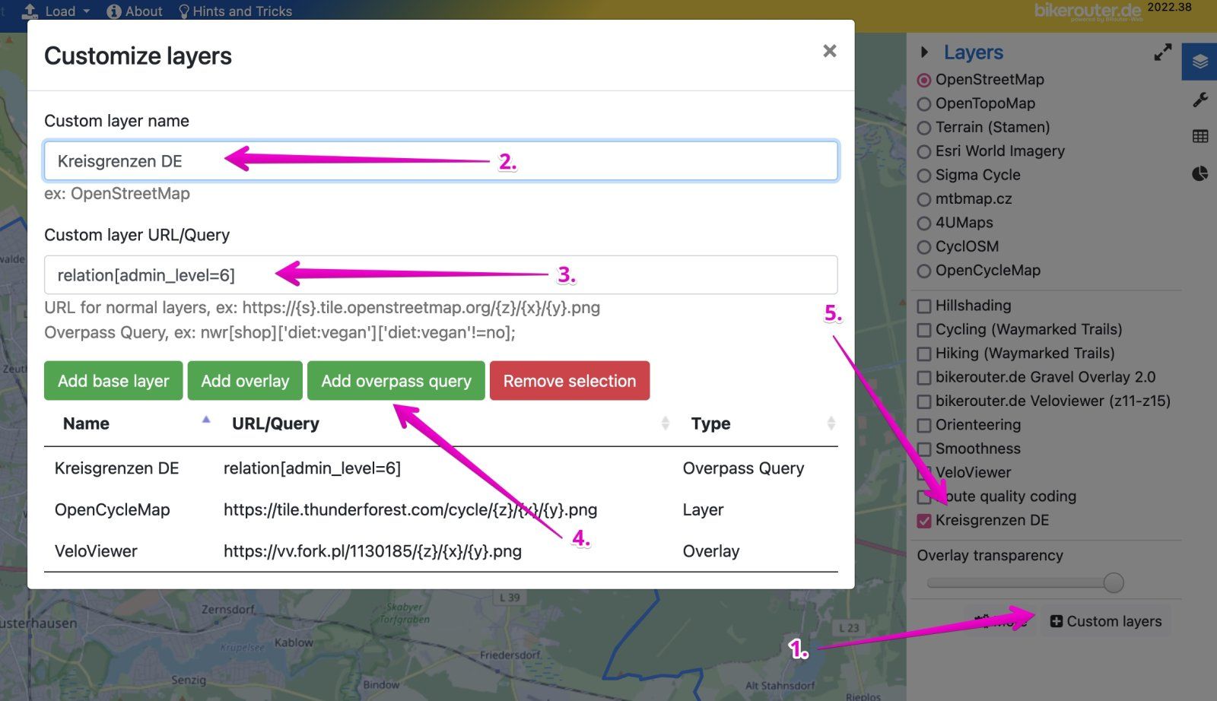Close the Customize layers dialog

[x=829, y=51]
